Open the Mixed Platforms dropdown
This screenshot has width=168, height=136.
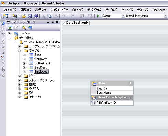(x=166, y=16)
